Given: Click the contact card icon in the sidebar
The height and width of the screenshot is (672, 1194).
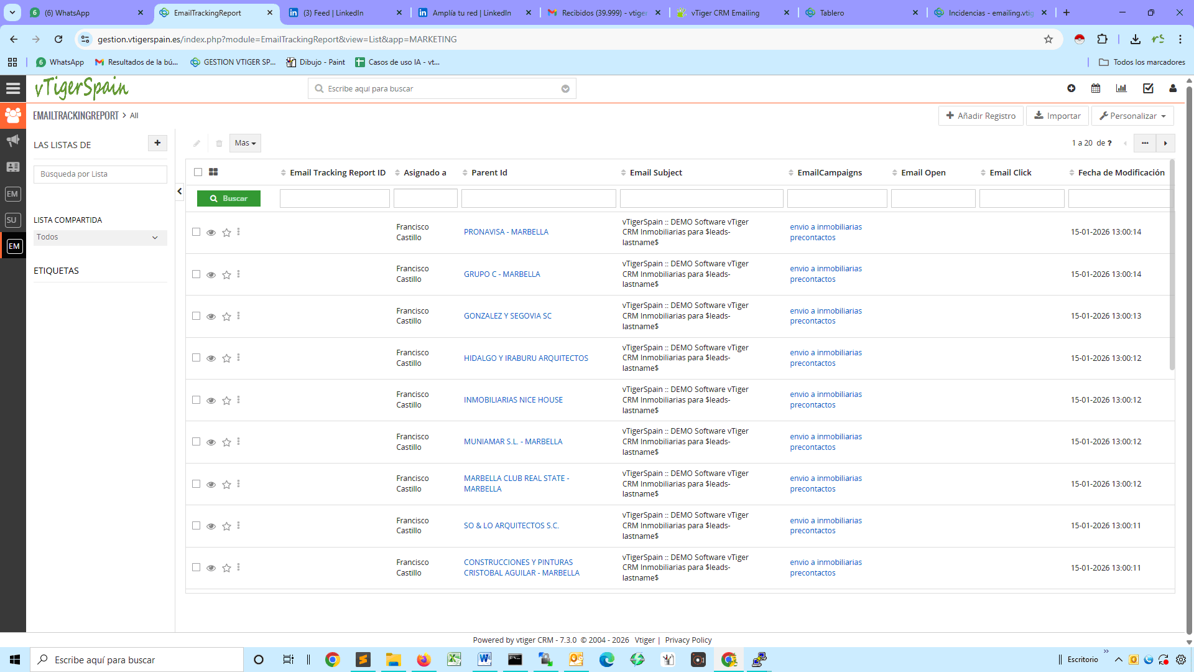Looking at the screenshot, I should pos(12,167).
